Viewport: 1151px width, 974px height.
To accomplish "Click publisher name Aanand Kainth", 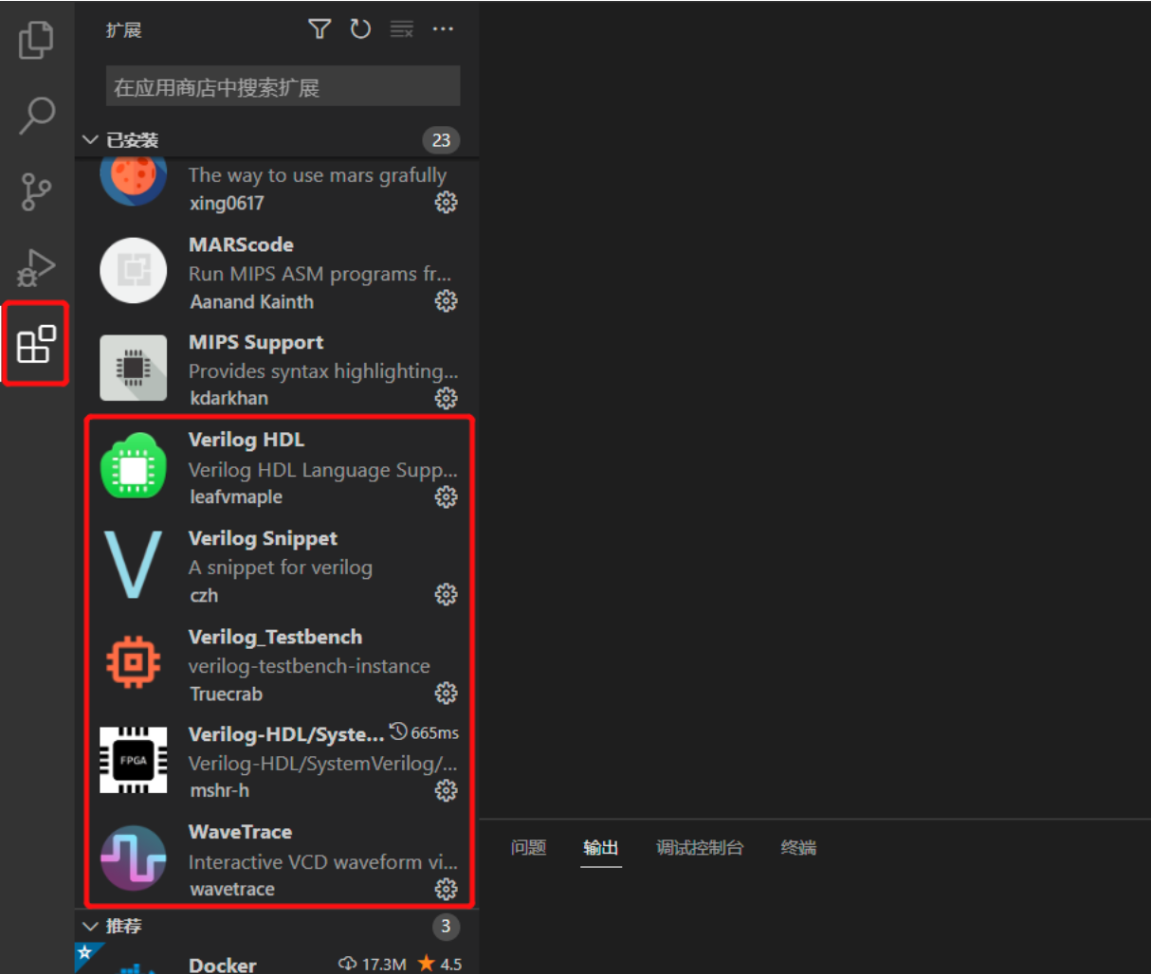I will point(251,301).
